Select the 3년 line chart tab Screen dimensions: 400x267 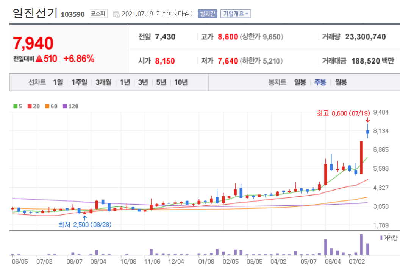tap(143, 82)
